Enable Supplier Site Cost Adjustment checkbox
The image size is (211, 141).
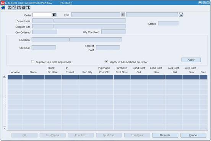coord(32,62)
